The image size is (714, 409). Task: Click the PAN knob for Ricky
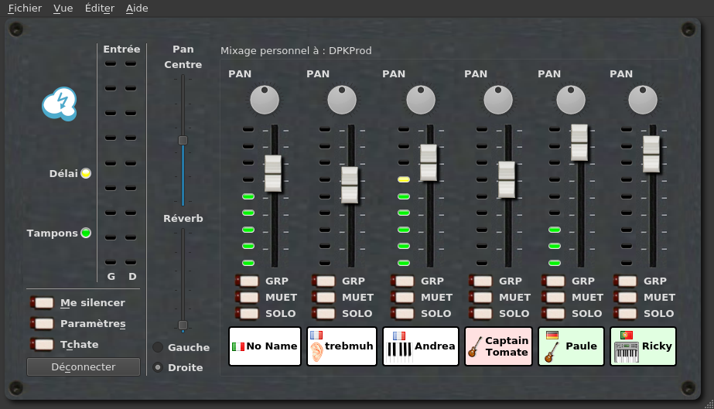(x=643, y=100)
